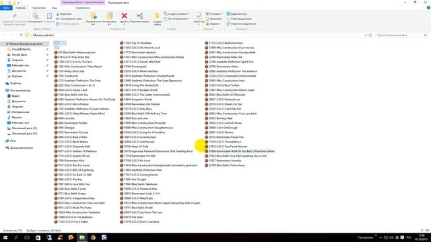Click Copy path (Скопировать путь) item
The image size is (431, 242).
[x=69, y=19]
